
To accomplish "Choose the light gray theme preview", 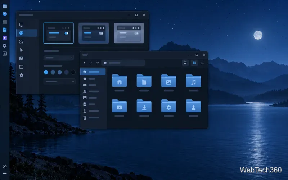I will coord(129,33).
